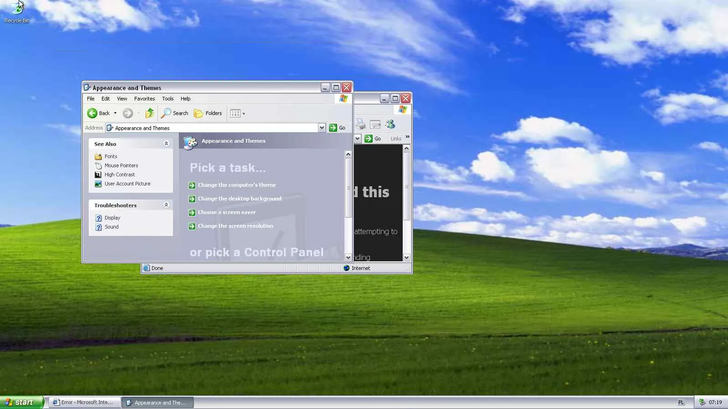Open the File menu

pyautogui.click(x=91, y=99)
